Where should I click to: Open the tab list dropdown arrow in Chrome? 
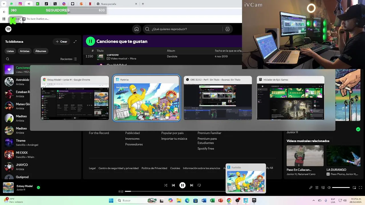tap(4, 4)
